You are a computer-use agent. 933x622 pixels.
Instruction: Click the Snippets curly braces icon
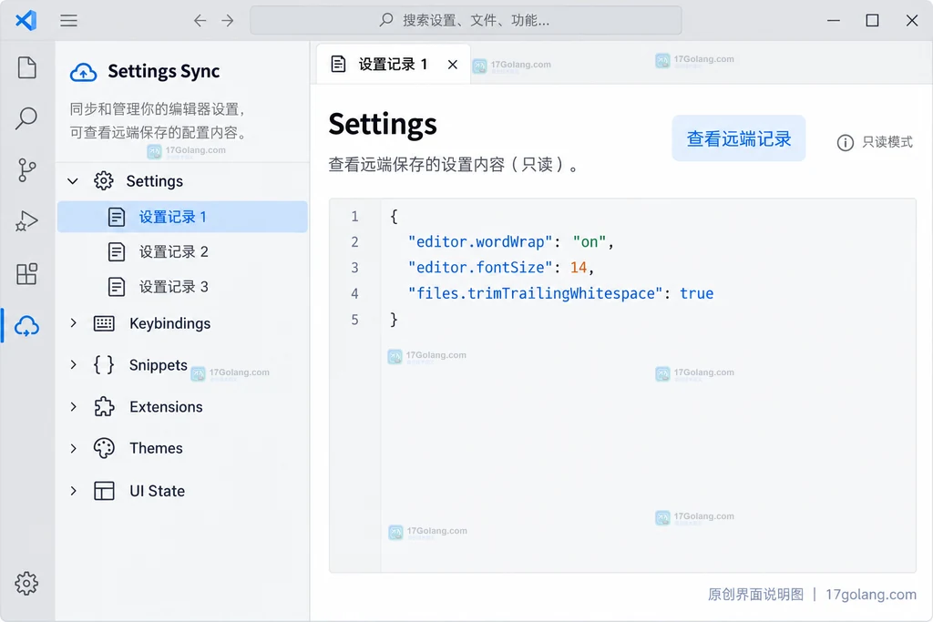104,364
